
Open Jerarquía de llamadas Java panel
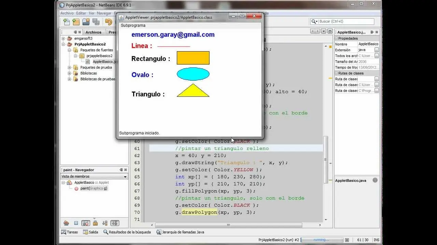coord(180,232)
